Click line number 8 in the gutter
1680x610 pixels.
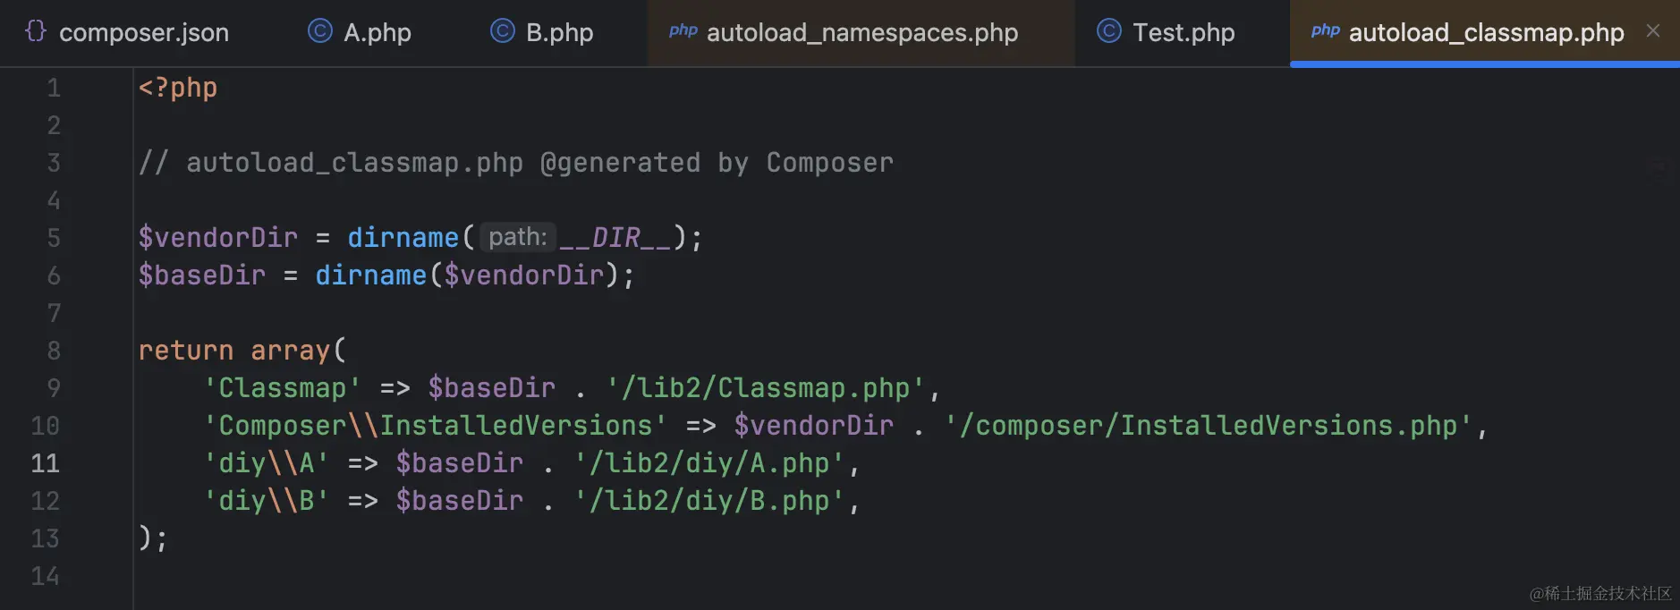click(x=53, y=350)
